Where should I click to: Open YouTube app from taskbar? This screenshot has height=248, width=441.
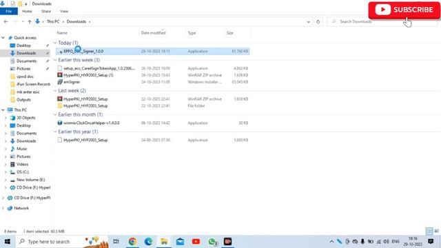tap(196, 242)
